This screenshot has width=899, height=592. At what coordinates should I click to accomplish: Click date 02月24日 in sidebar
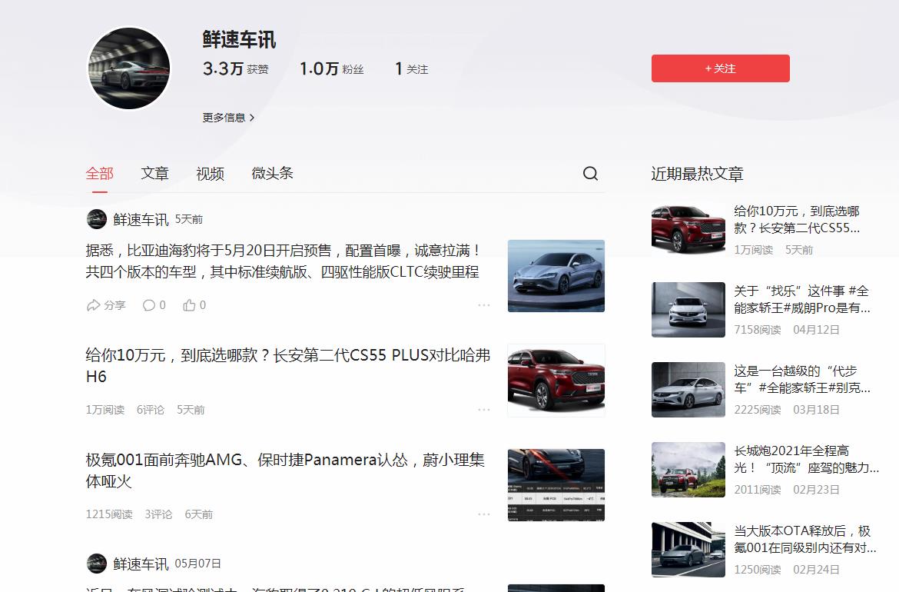(x=817, y=569)
